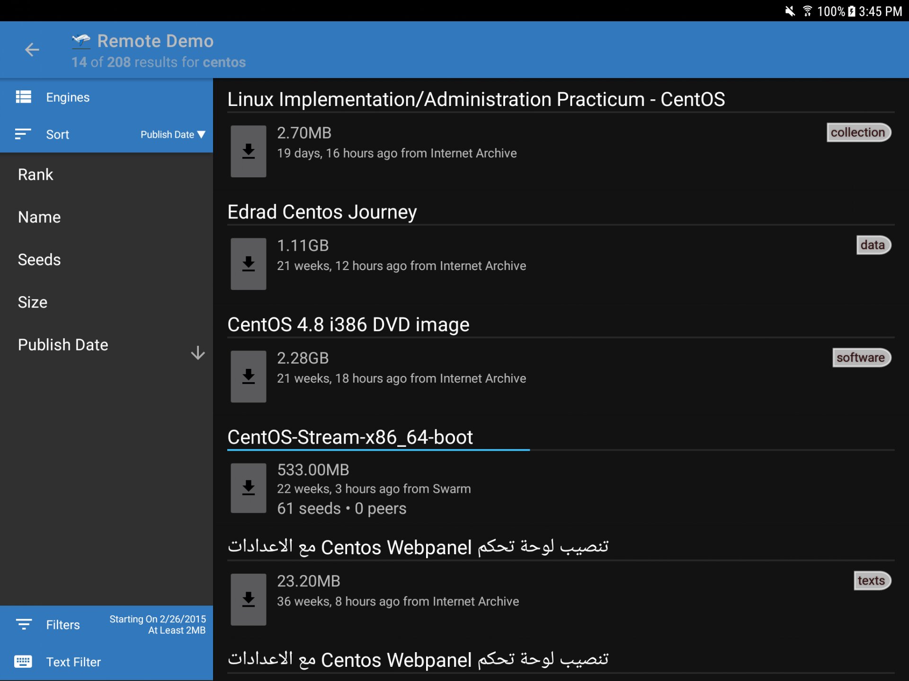This screenshot has width=909, height=681.
Task: Sort results by Name
Action: click(x=39, y=217)
